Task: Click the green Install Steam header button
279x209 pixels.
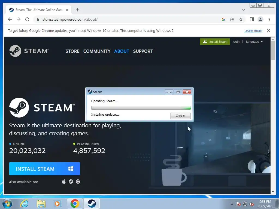Action: coord(215,42)
